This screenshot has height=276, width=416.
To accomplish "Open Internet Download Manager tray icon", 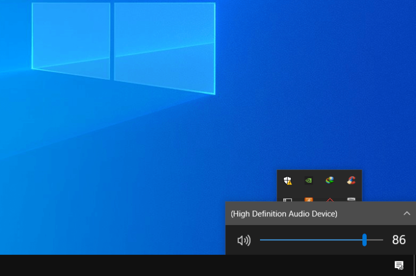I will click(x=330, y=181).
